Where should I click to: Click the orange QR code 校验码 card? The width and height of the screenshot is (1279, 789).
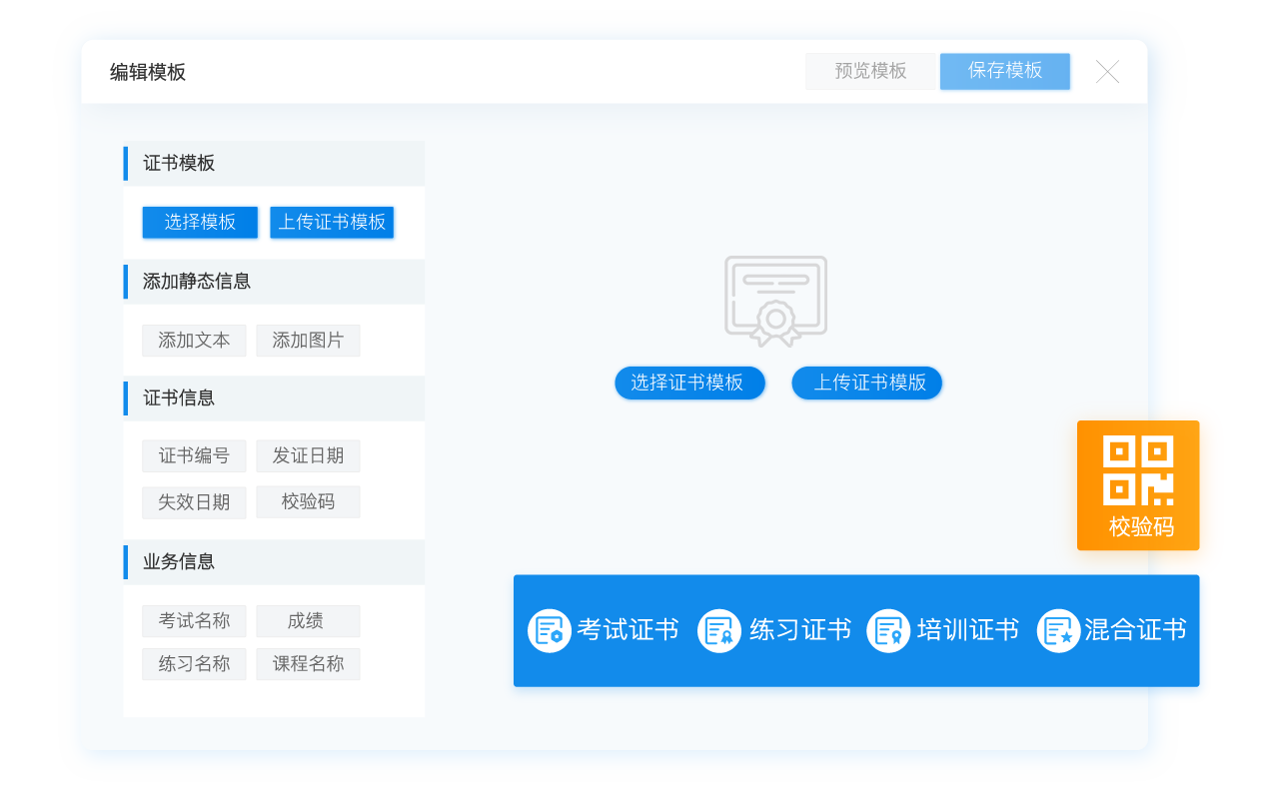pyautogui.click(x=1138, y=485)
